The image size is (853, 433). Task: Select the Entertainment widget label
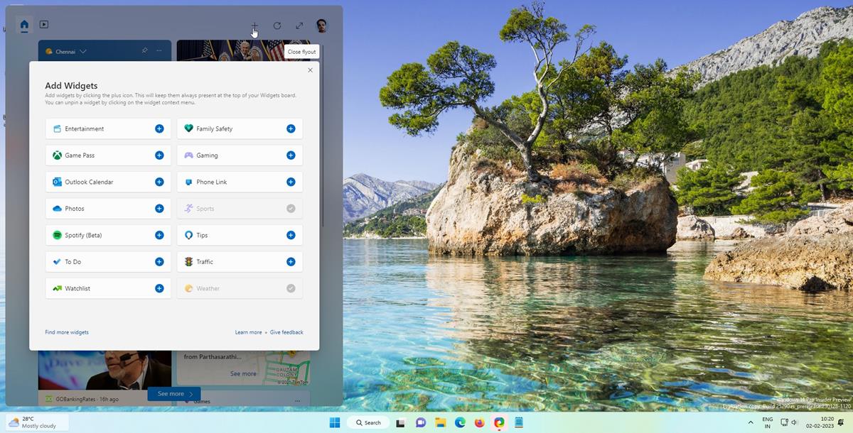tap(85, 128)
